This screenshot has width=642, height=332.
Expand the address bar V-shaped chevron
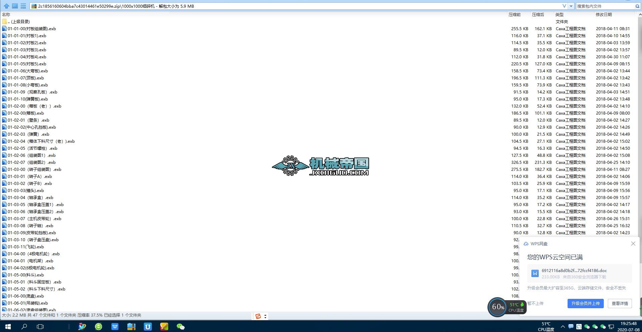click(564, 6)
